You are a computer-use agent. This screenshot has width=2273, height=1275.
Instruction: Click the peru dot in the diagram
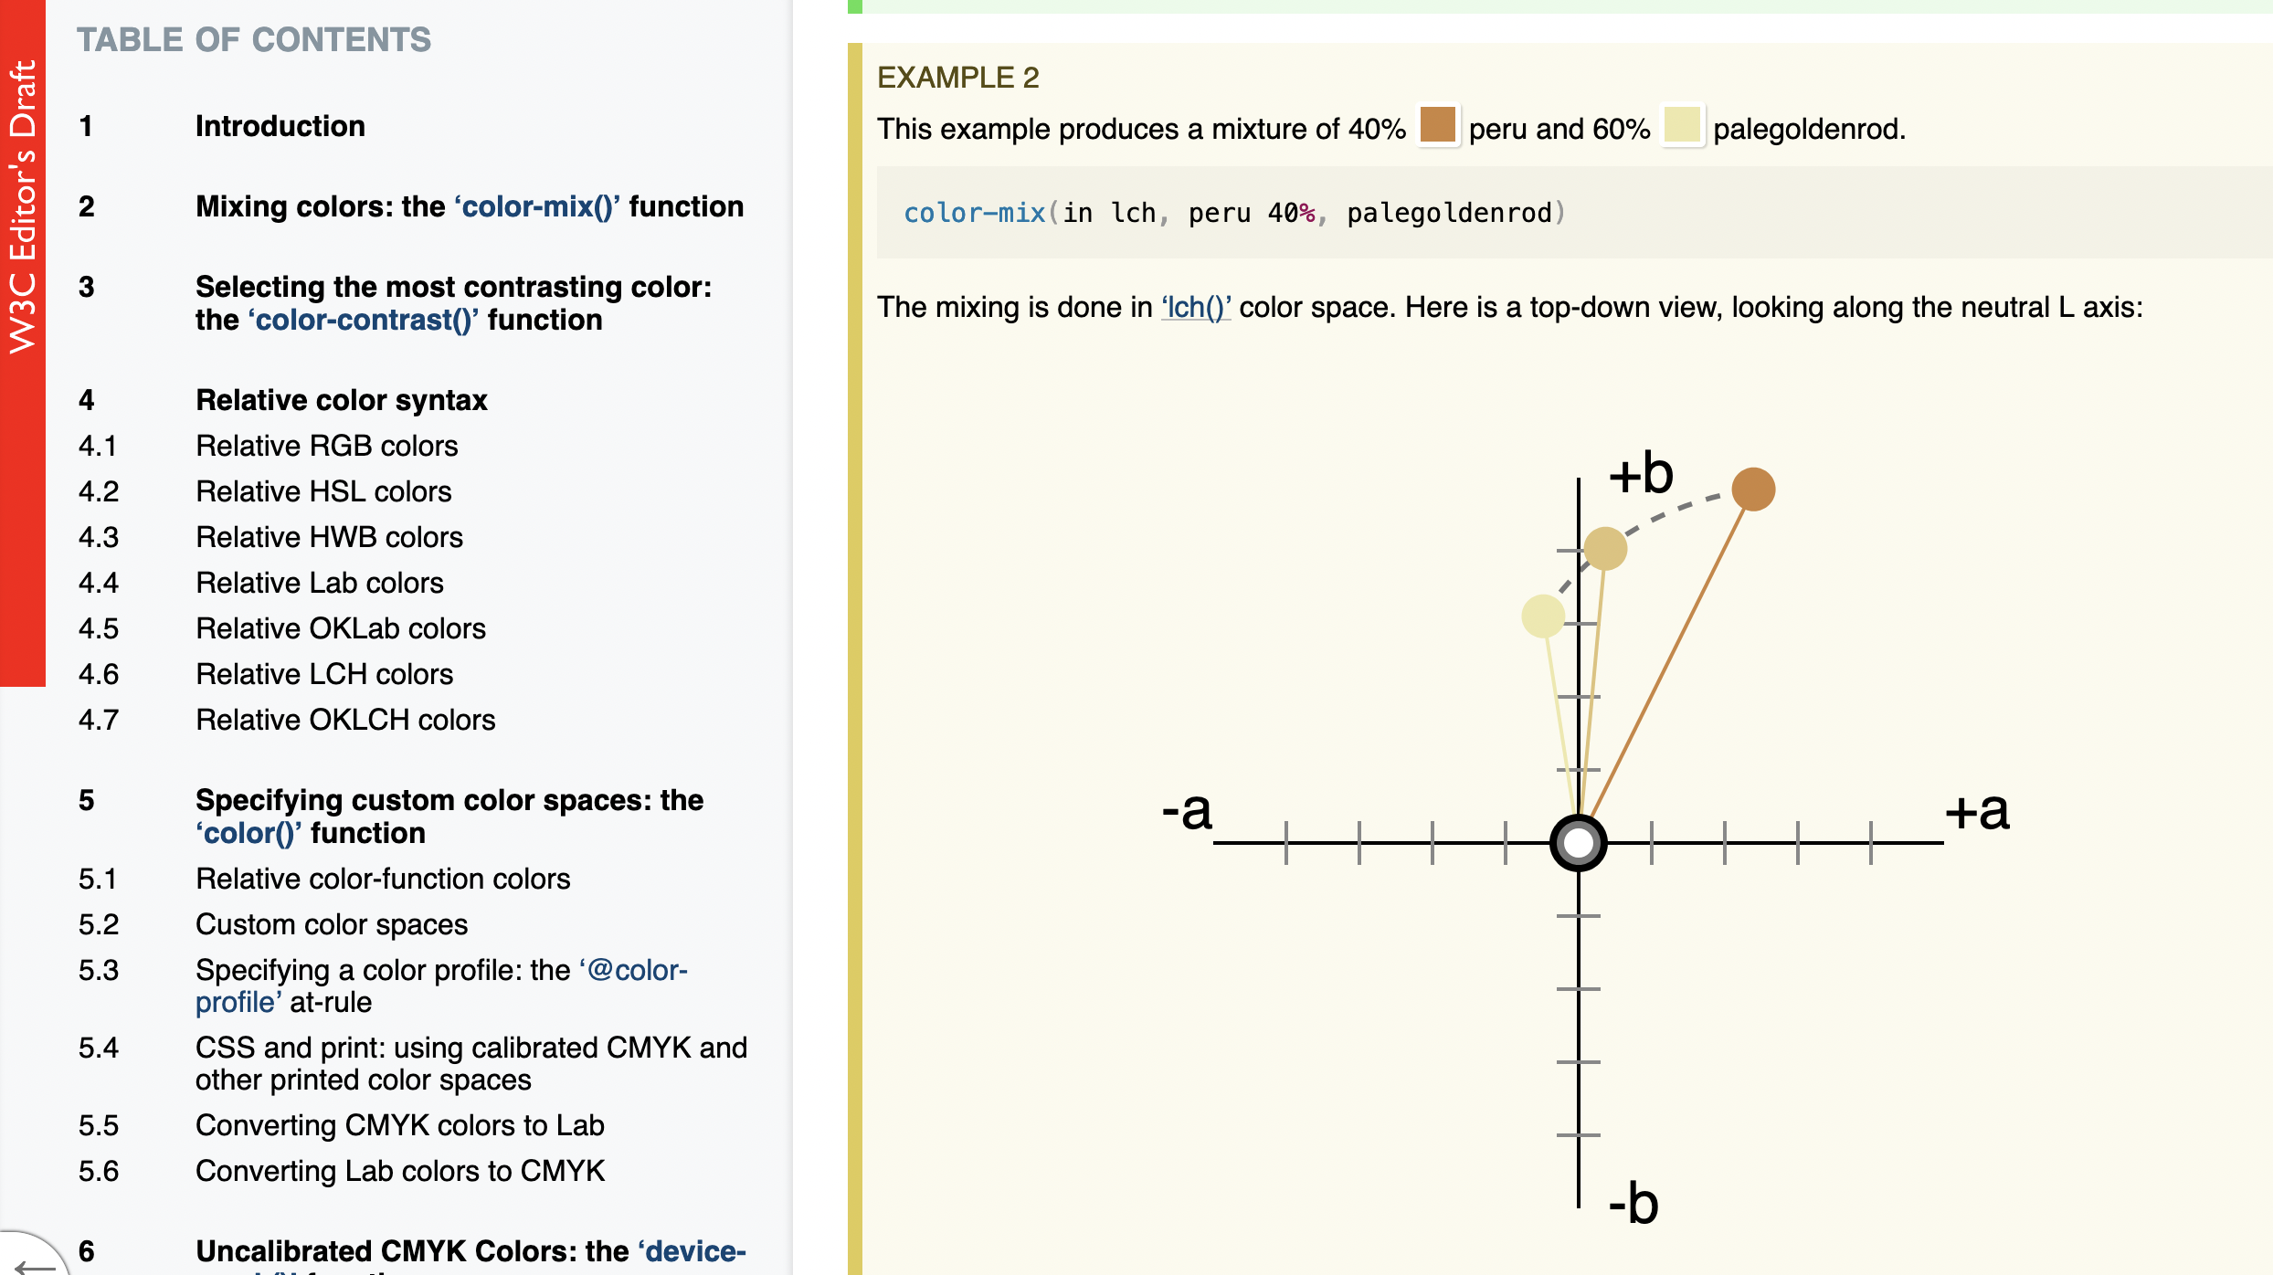click(1753, 490)
